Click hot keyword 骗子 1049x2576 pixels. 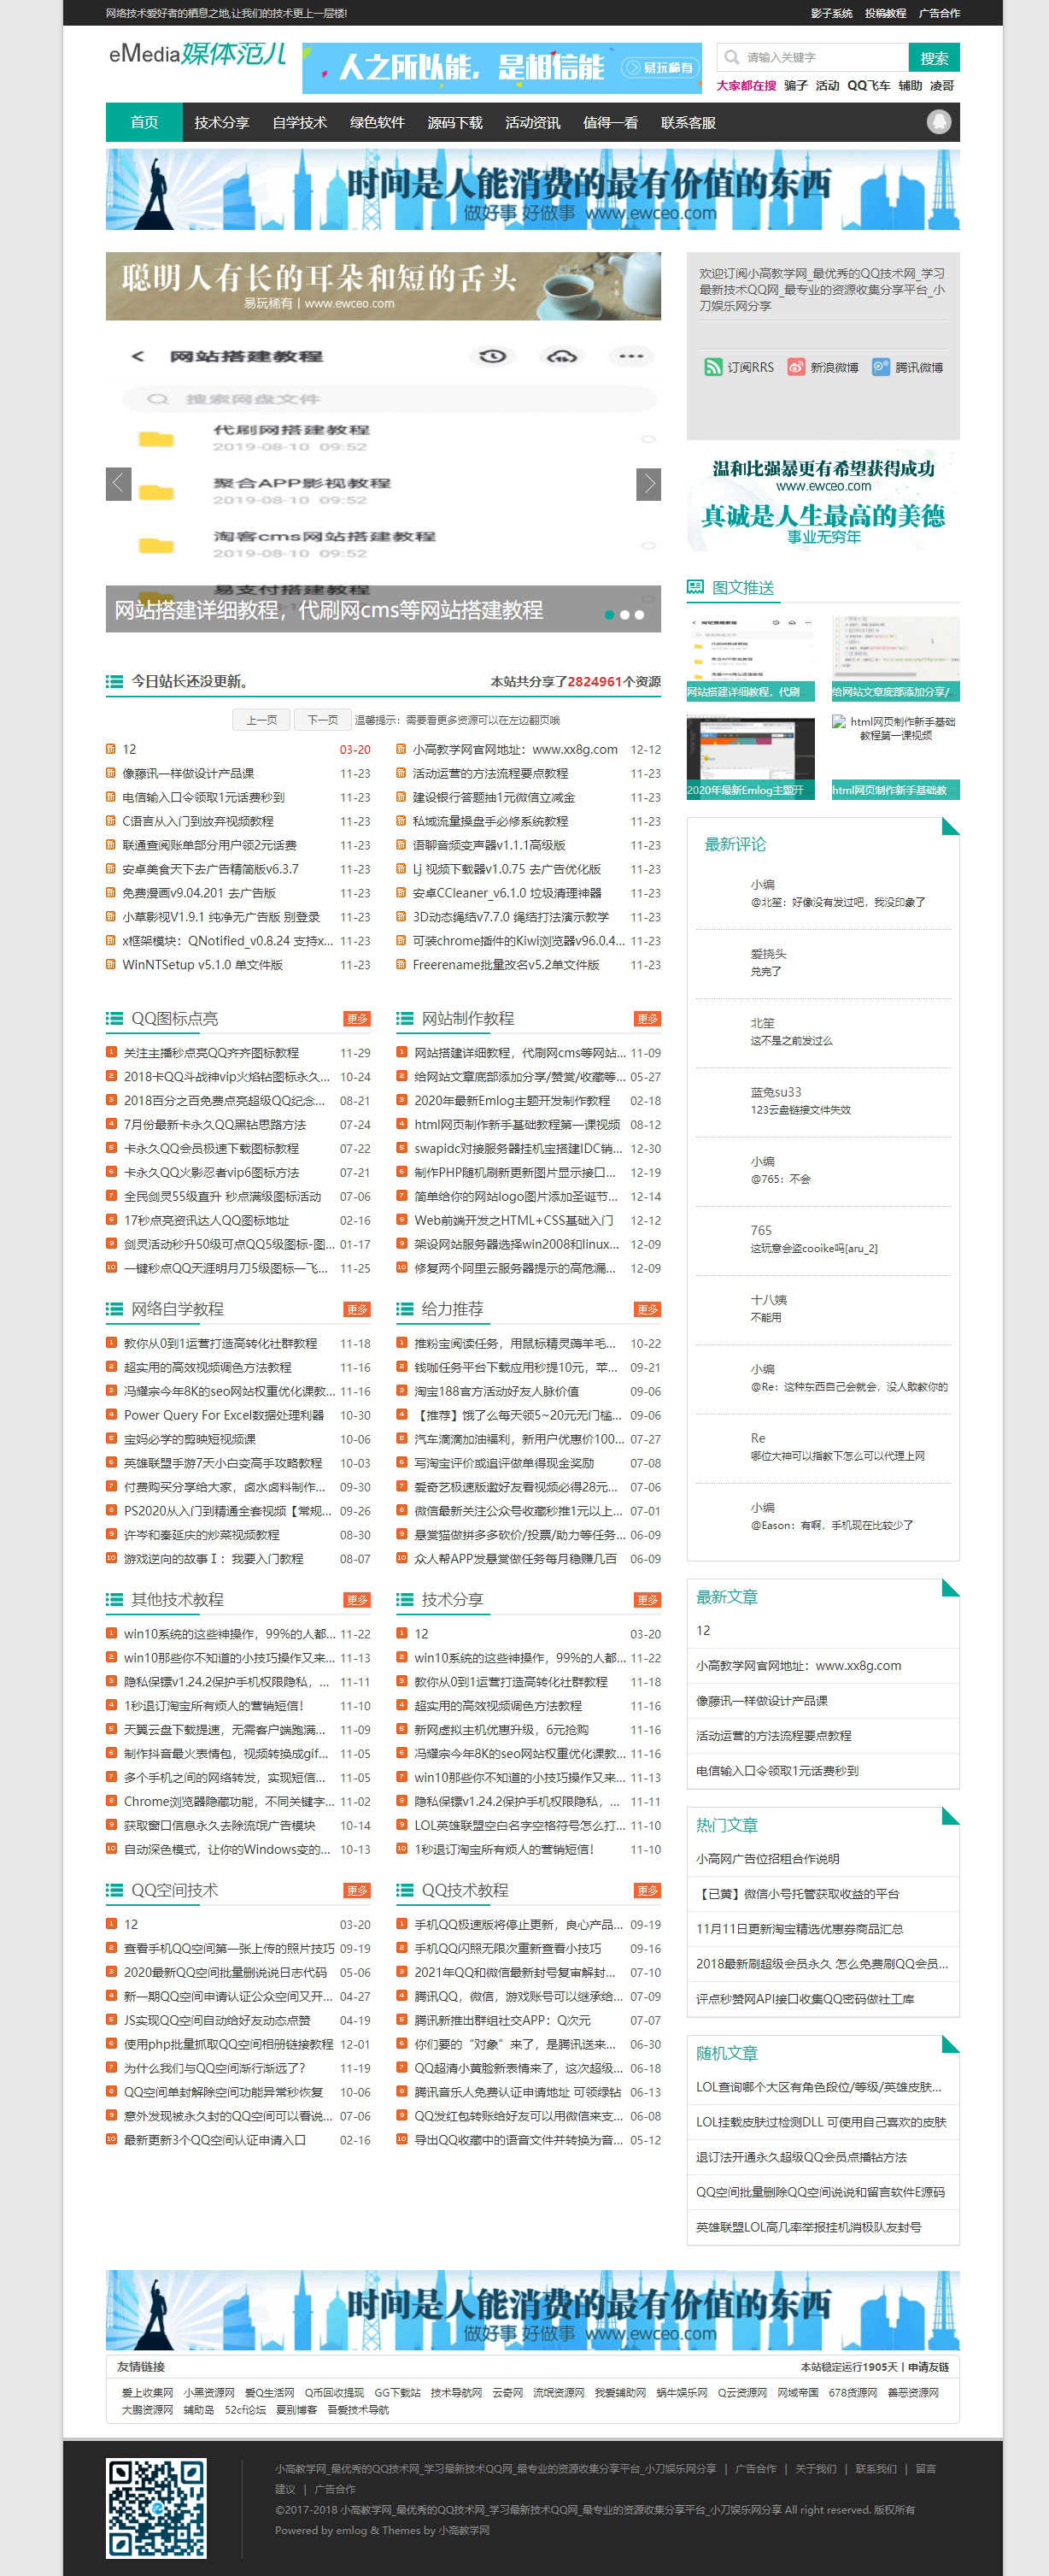(796, 85)
